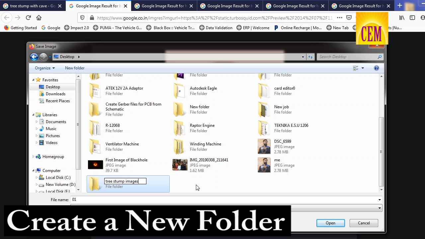Click the site security lock icon
The height and width of the screenshot is (239, 425).
click(91, 18)
